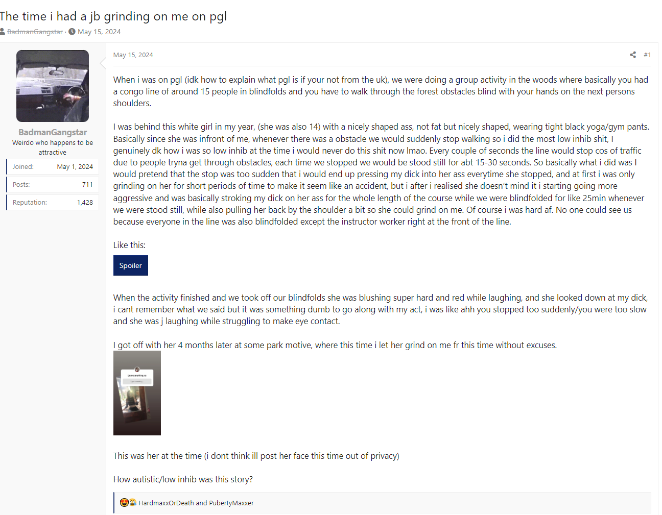This screenshot has height=515, width=662.
Task: Click the thread title heading
Action: (113, 16)
